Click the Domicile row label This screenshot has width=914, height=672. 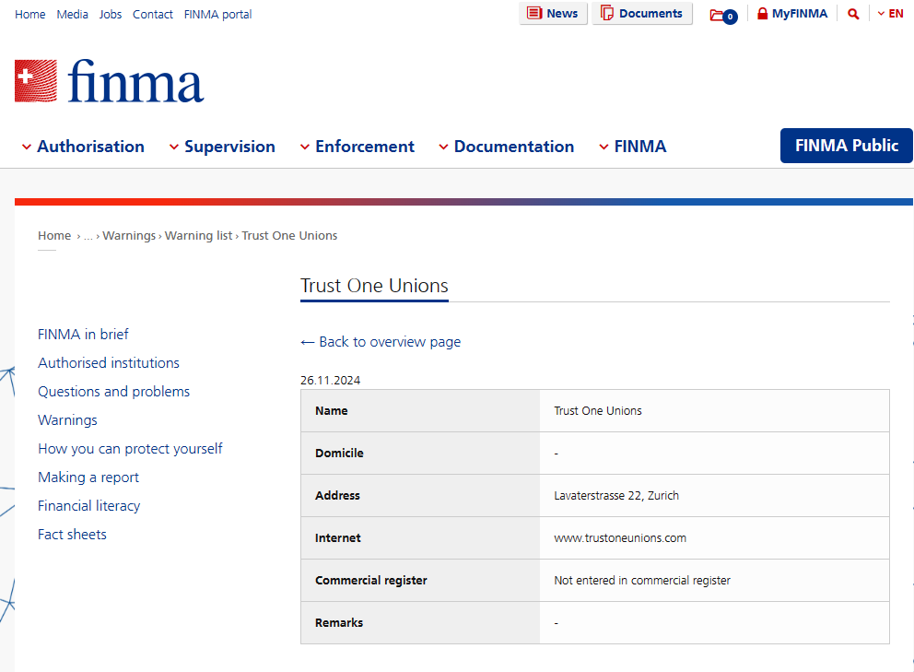[339, 454]
